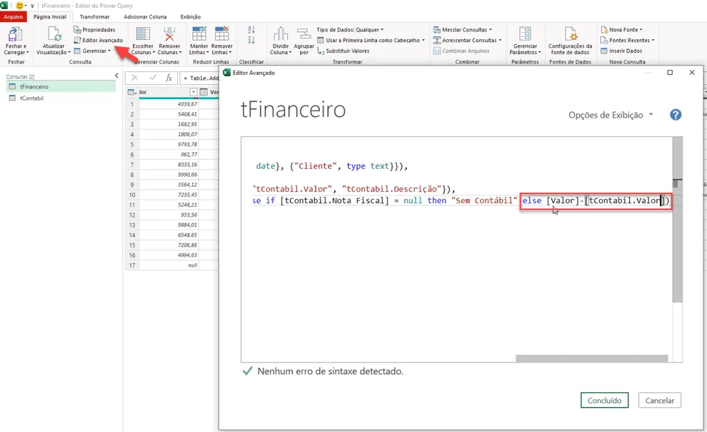Sort descending with the Z-A icon
This screenshot has width=707, height=432.
251,40
